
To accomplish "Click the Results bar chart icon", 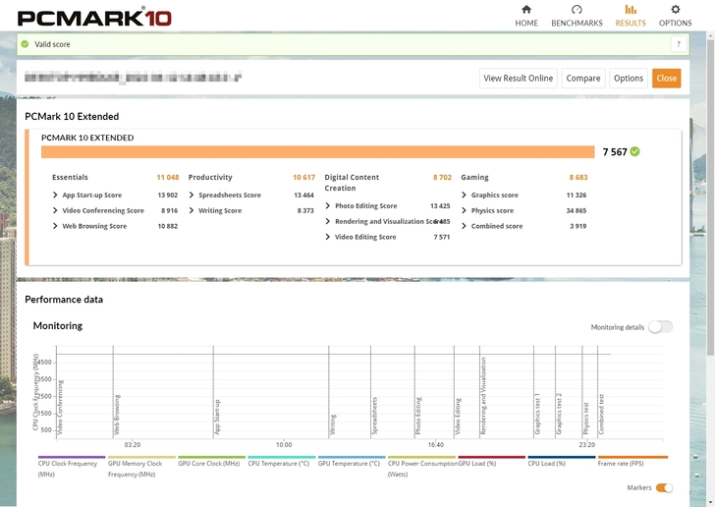I will pyautogui.click(x=631, y=10).
